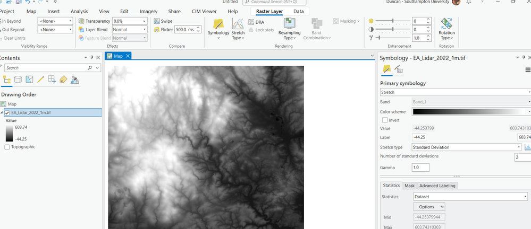Open the Transparency percentage dropdown

145,21
